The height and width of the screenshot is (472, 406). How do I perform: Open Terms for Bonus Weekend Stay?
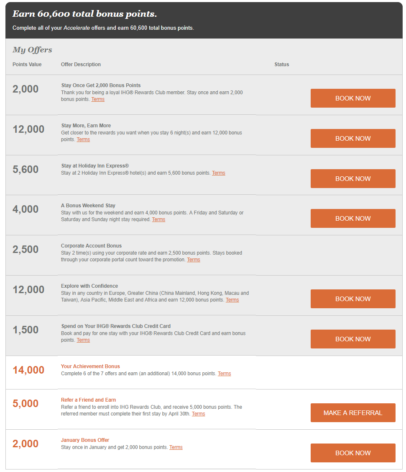coord(158,219)
